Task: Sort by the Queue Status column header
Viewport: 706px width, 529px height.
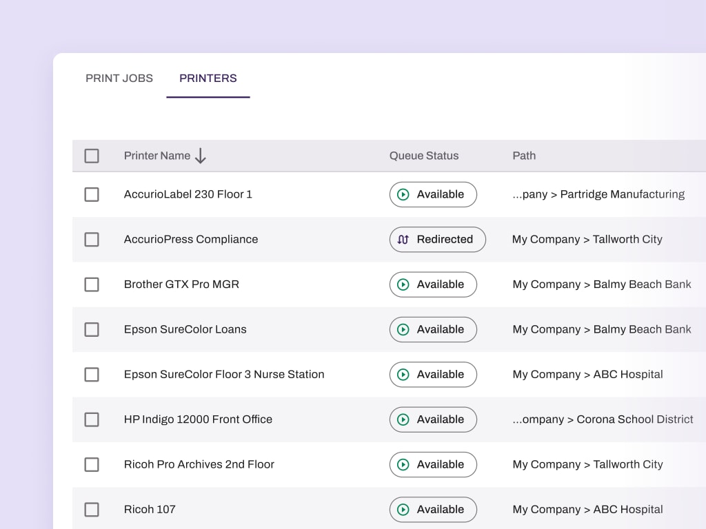Action: 424,156
